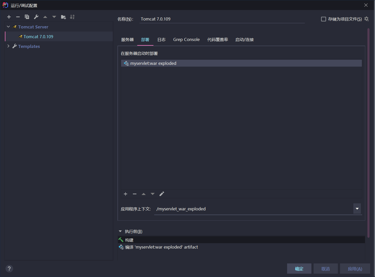Move deployment artifact up
This screenshot has height=277, width=375.
click(144, 194)
